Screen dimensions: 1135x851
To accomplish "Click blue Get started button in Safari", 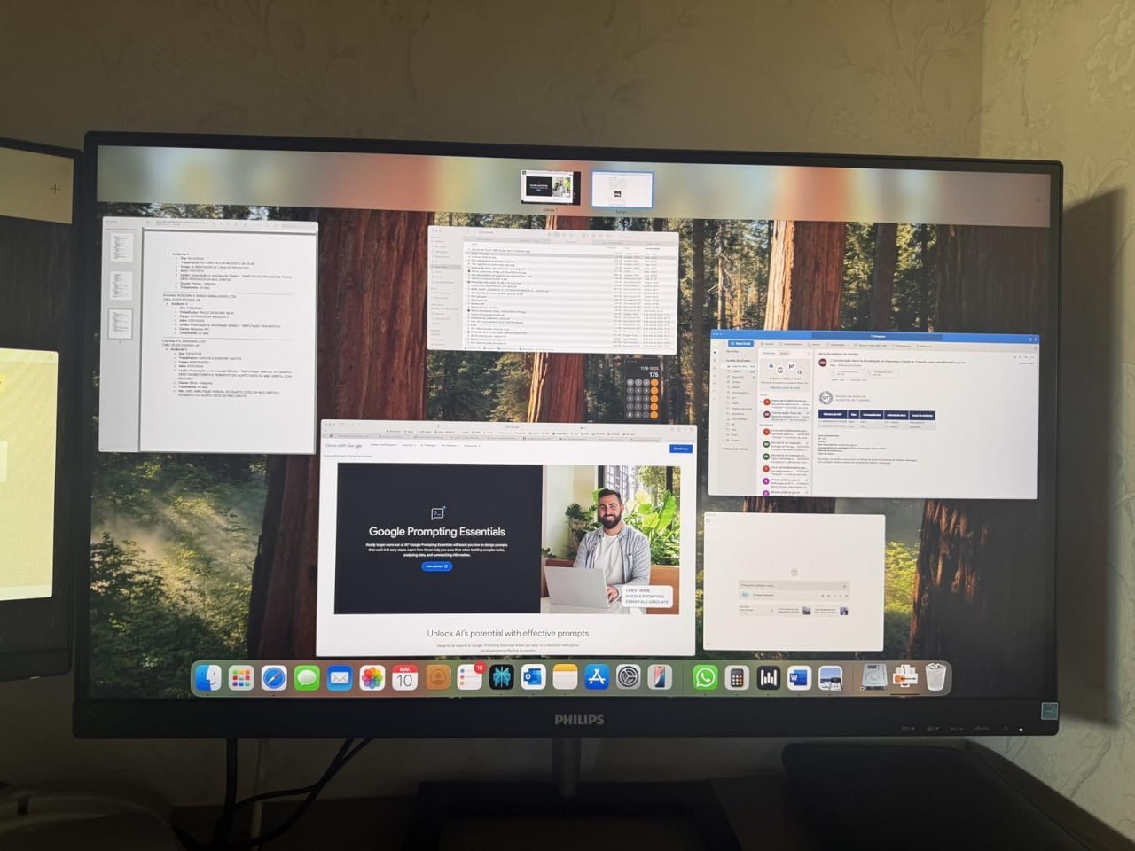I will point(436,566).
